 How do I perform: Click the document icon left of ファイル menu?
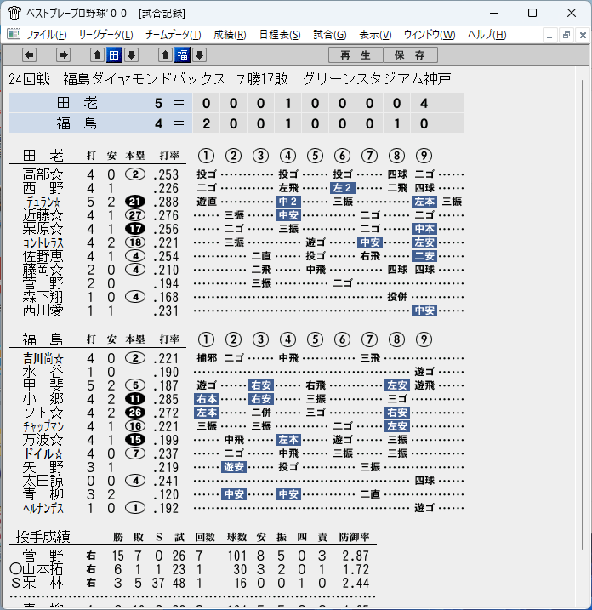pyautogui.click(x=14, y=34)
